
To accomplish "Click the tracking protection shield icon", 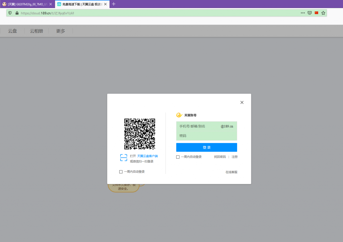I will 10,13.
